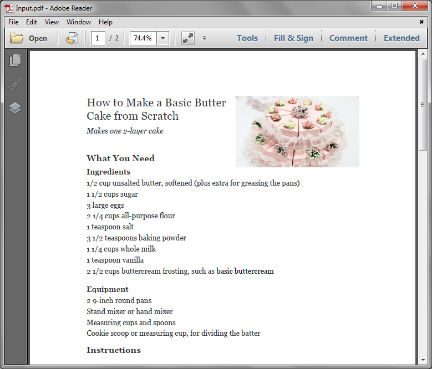Click '3 1/2 teaspoons baking powder' line
Viewport: 432px width, 369px height.
point(136,238)
